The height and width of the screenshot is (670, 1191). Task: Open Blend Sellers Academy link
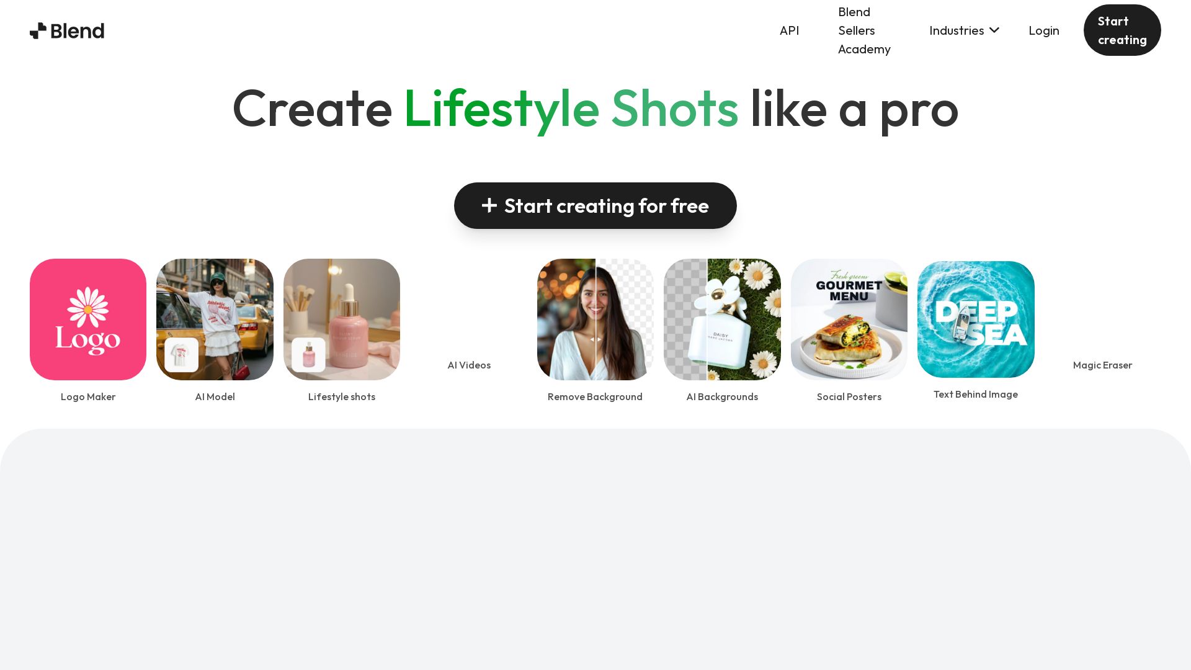(x=864, y=30)
